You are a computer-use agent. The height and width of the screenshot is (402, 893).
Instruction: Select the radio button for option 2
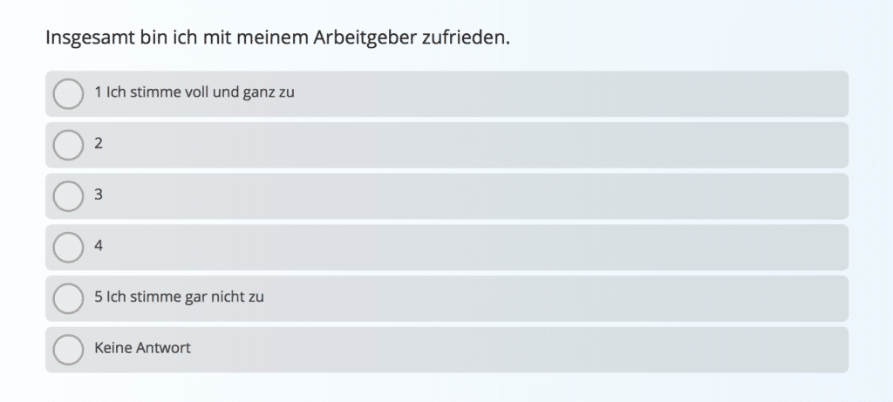tap(68, 145)
